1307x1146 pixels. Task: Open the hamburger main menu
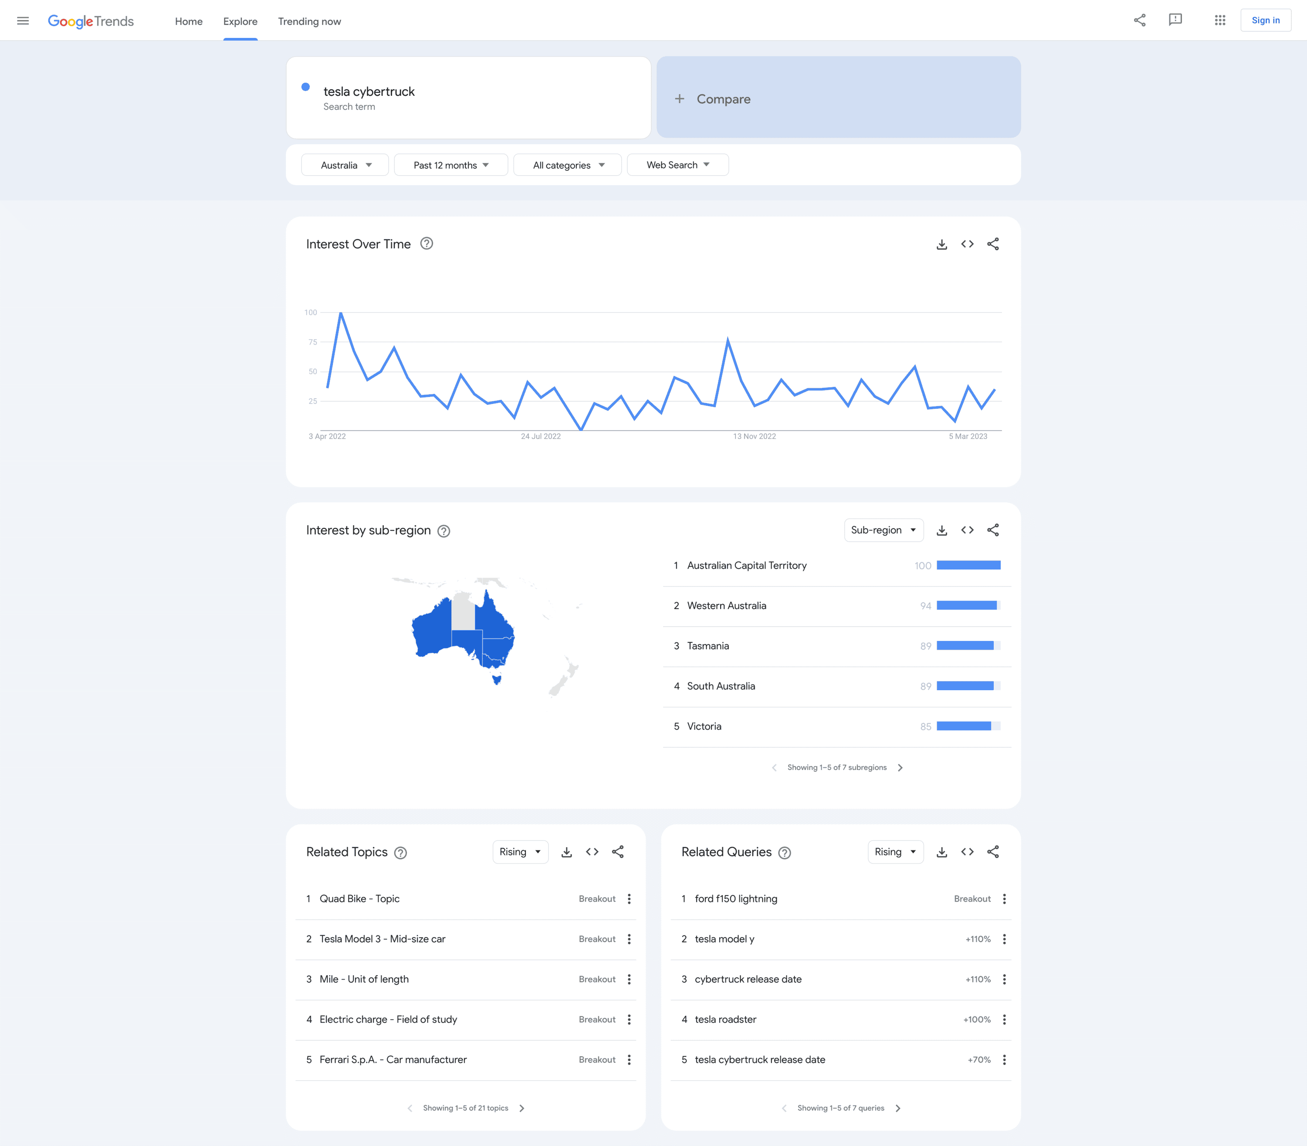coord(23,20)
